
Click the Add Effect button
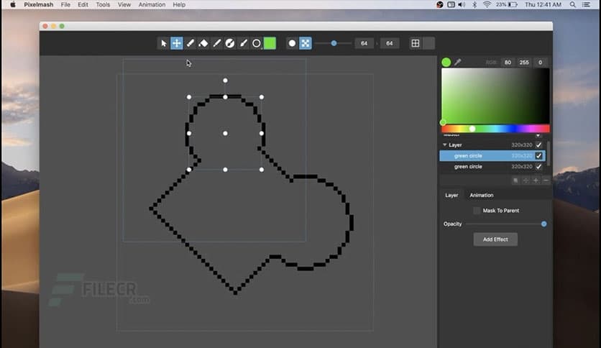tap(495, 239)
